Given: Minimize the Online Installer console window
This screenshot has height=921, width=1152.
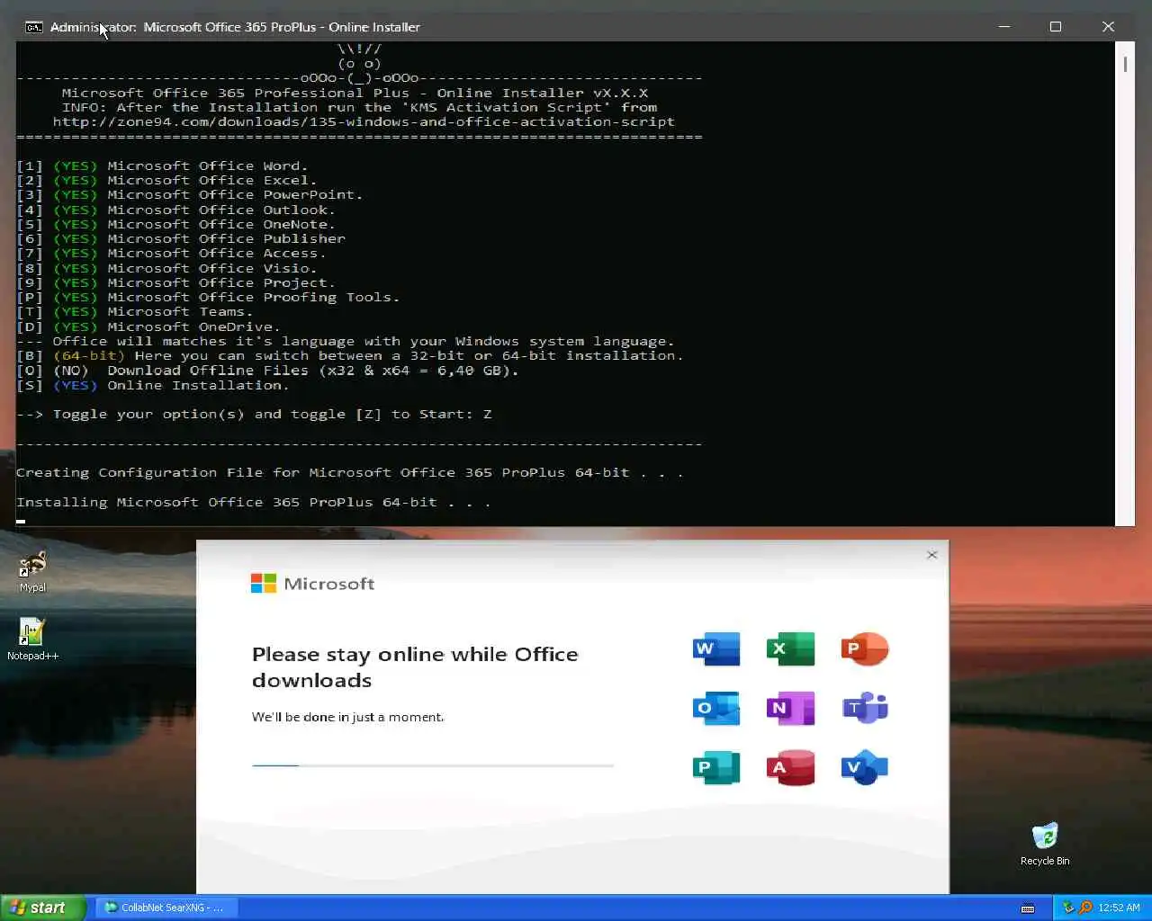Looking at the screenshot, I should point(1004,27).
